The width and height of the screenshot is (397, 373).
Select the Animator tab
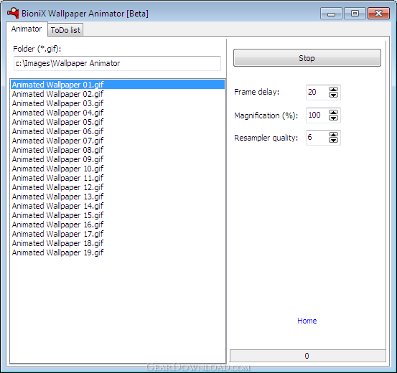pyautogui.click(x=27, y=29)
